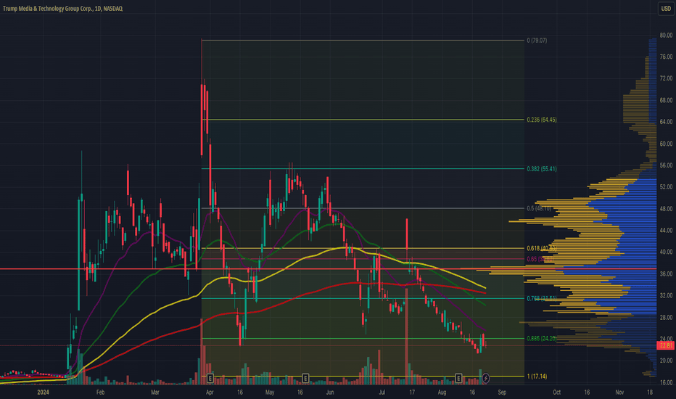Click the Sep label on time axis

(x=502, y=392)
